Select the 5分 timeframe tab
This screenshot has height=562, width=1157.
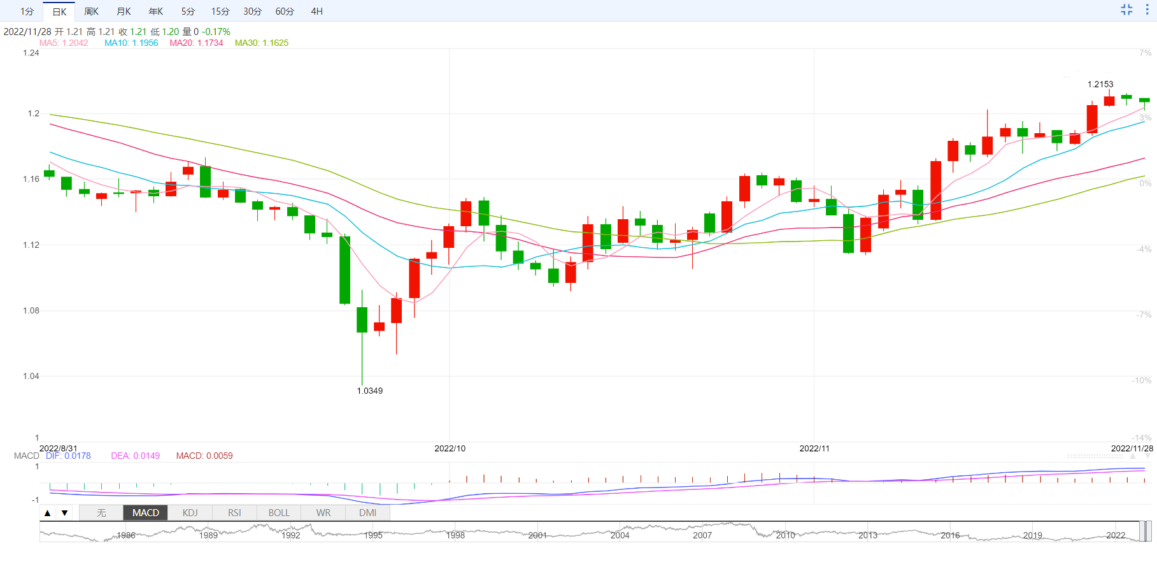(188, 11)
